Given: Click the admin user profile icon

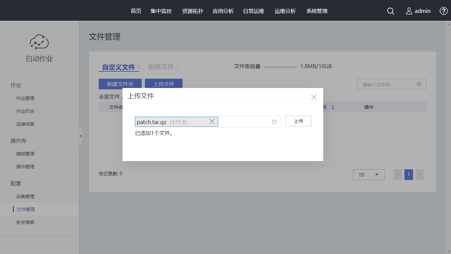Looking at the screenshot, I should (409, 11).
